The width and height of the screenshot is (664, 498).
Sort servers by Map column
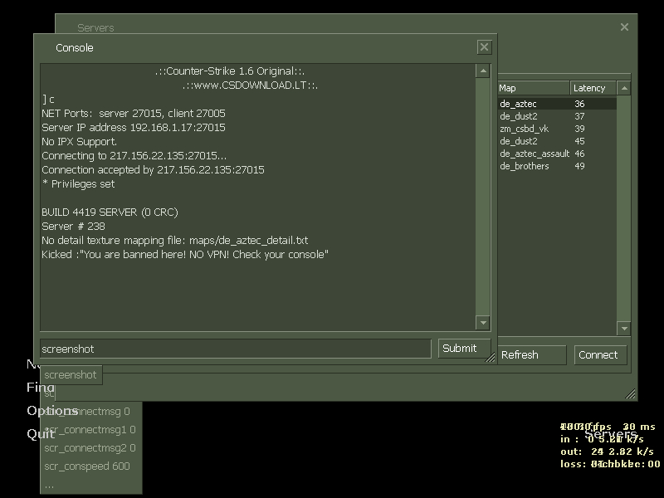point(534,88)
